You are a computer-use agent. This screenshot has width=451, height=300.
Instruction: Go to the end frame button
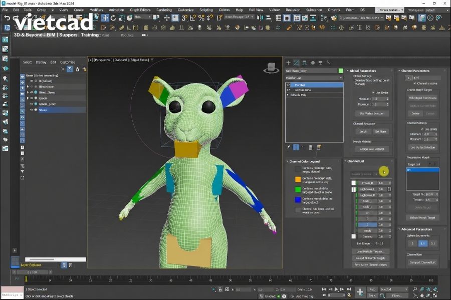pos(349,289)
